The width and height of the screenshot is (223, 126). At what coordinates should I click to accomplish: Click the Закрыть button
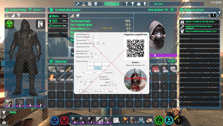(111, 91)
